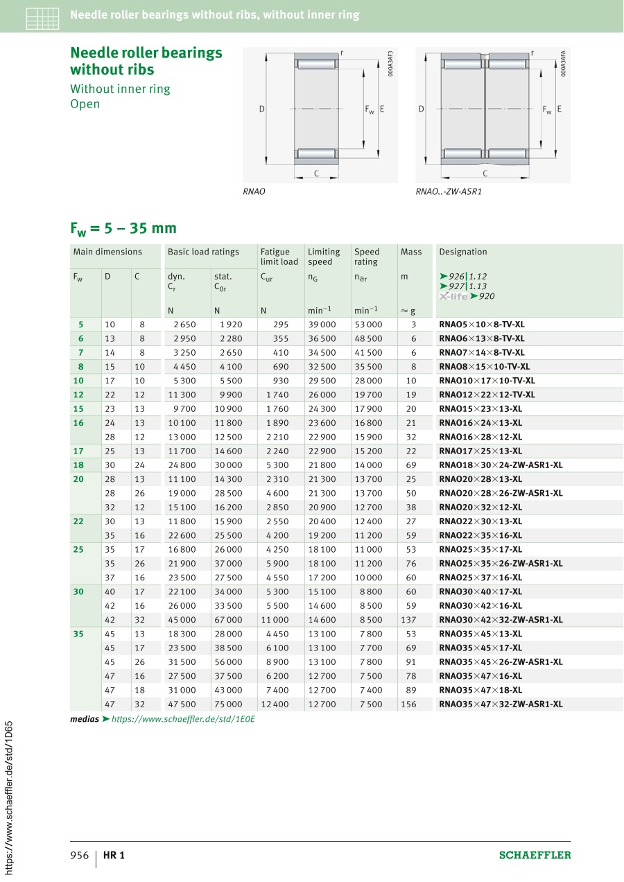The width and height of the screenshot is (624, 882).
Task: Select designation RNAO35×45×26-ZW-ASR1-XL
Action: point(501,661)
